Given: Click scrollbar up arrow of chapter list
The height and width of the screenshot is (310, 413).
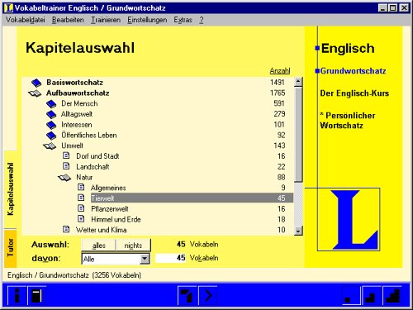Looking at the screenshot, I should pyautogui.click(x=298, y=82).
